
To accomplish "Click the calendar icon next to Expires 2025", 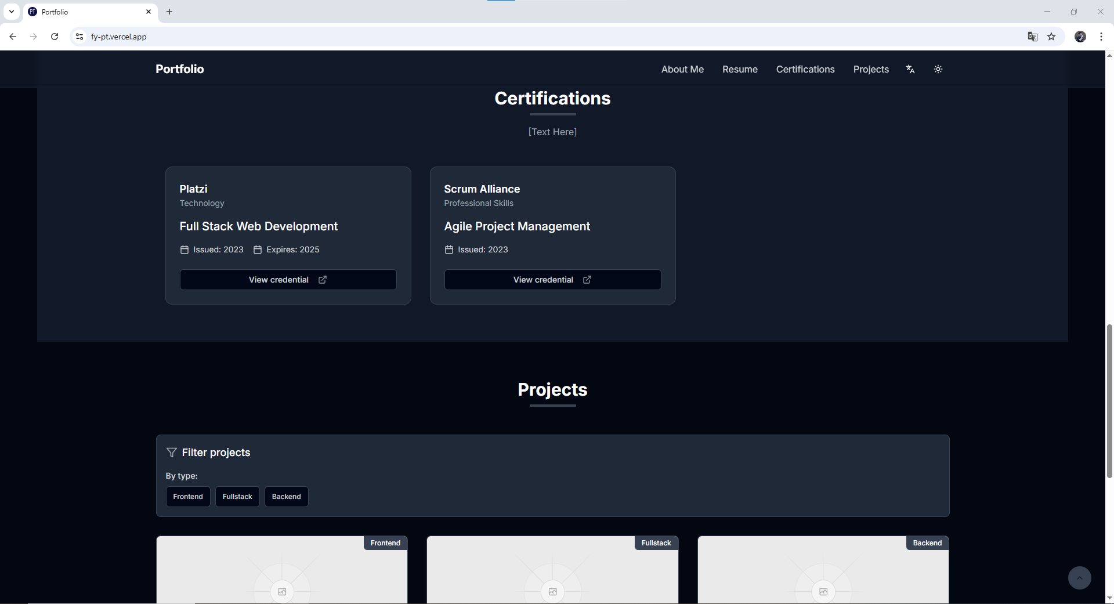I will [258, 249].
